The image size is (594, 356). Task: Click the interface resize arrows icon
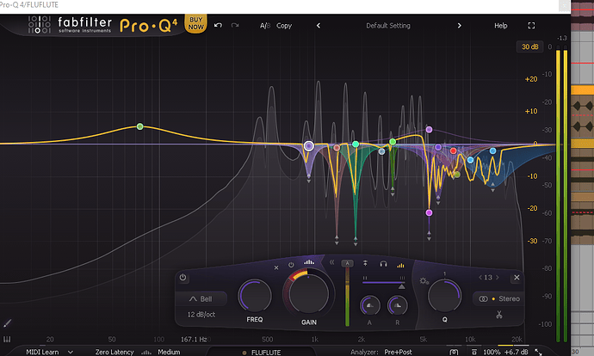[538, 352]
